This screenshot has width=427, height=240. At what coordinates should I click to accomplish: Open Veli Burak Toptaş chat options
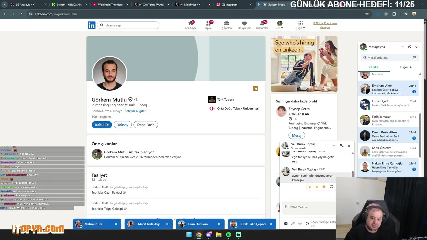coord(335,146)
